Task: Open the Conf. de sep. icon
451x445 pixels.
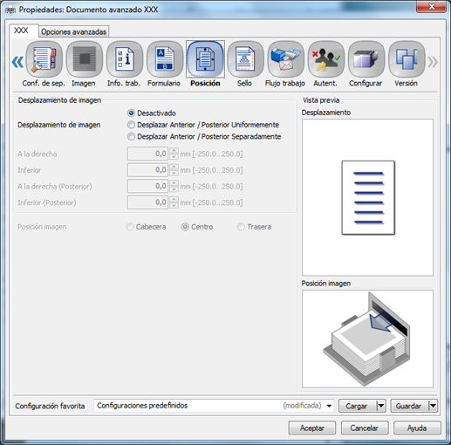Action: point(44,59)
